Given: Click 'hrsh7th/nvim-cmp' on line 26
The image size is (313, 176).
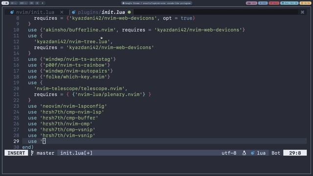Looking at the screenshot, I should click(x=66, y=124).
